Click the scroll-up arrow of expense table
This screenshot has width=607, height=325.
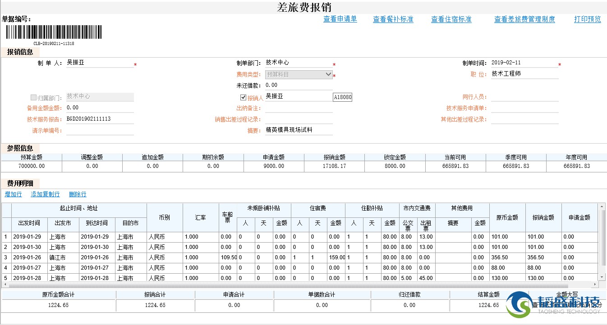tap(602, 207)
